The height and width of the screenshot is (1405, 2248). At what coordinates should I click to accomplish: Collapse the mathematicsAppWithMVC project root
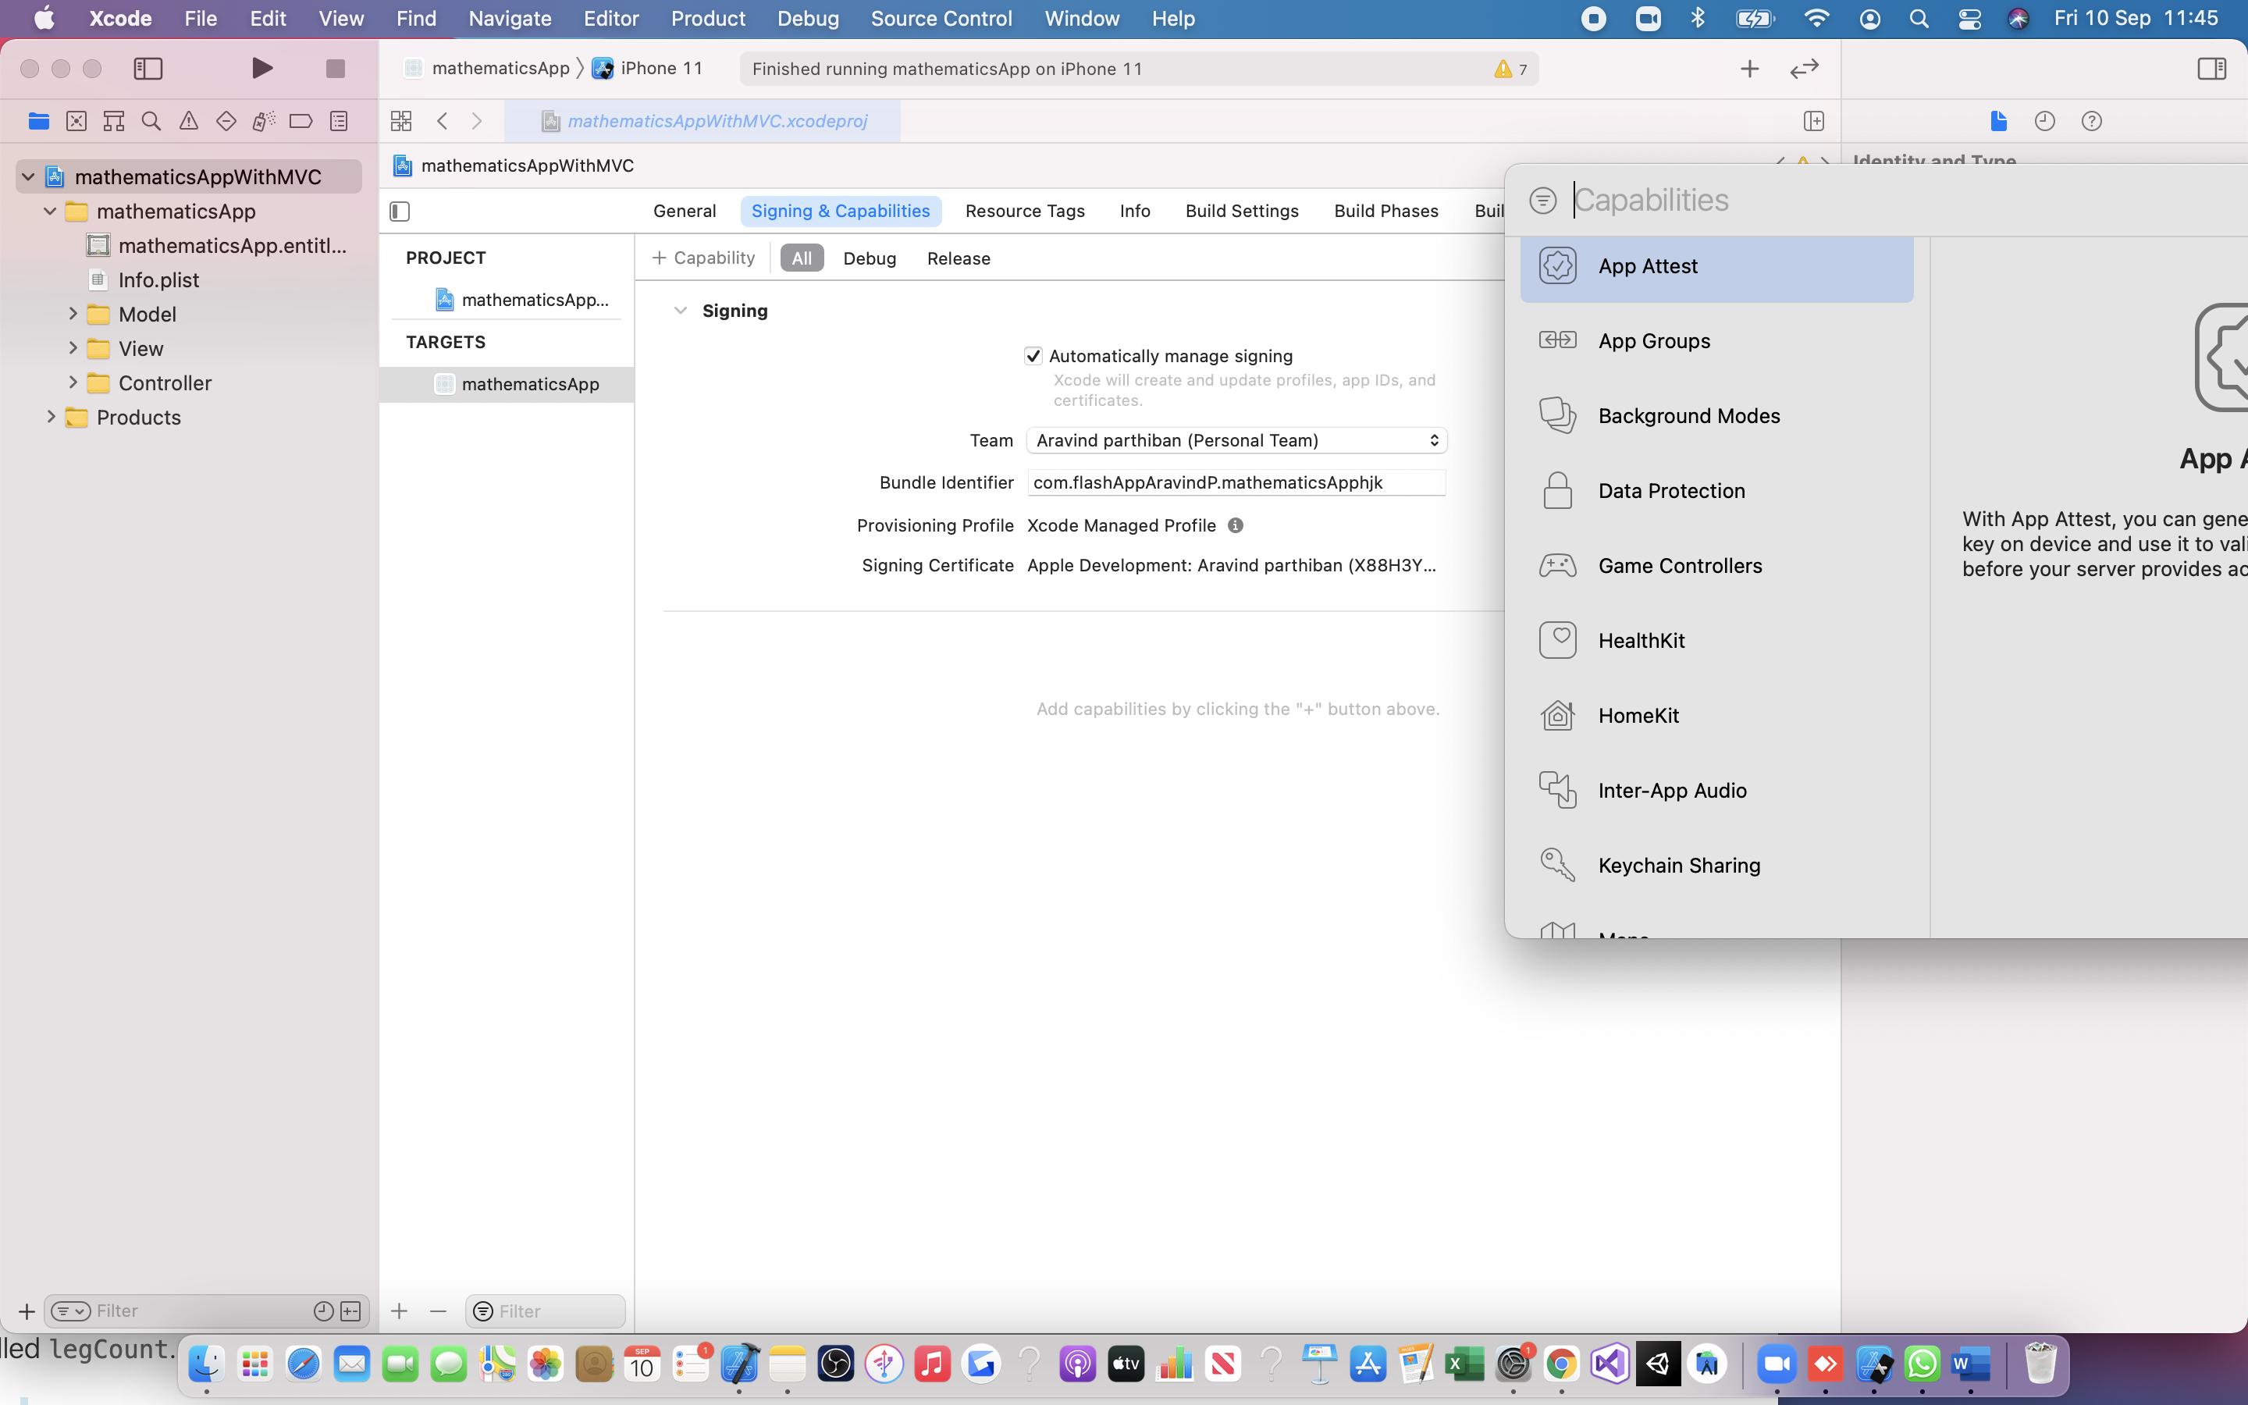coord(28,176)
